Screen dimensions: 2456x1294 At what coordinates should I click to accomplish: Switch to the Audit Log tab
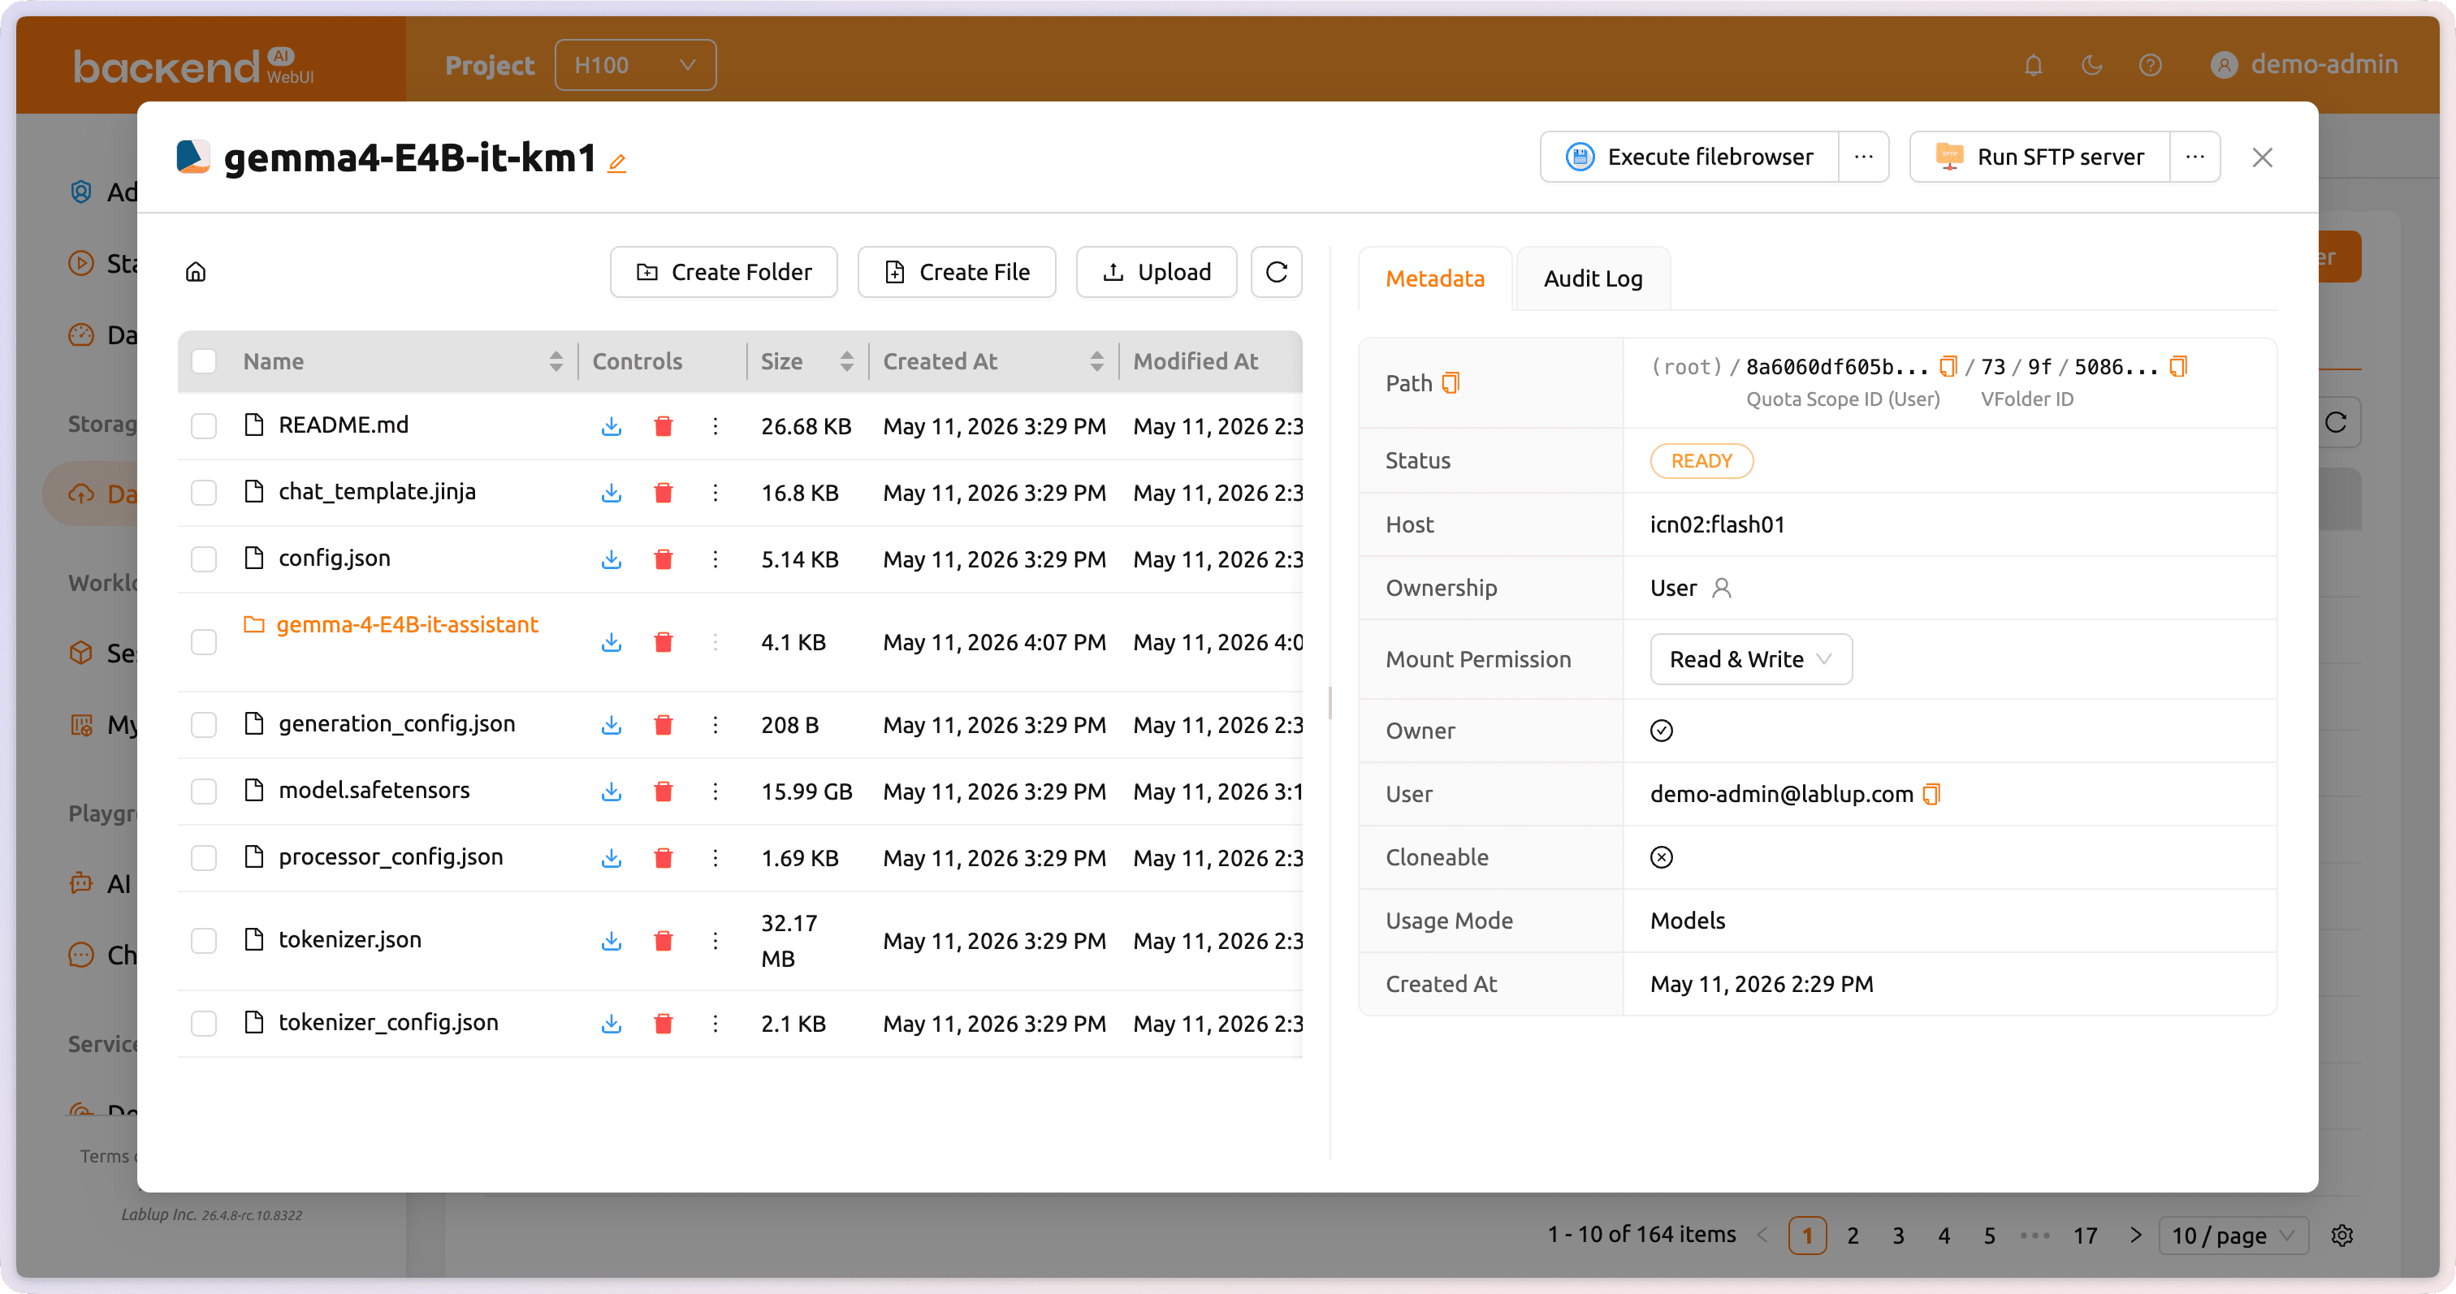(x=1592, y=279)
